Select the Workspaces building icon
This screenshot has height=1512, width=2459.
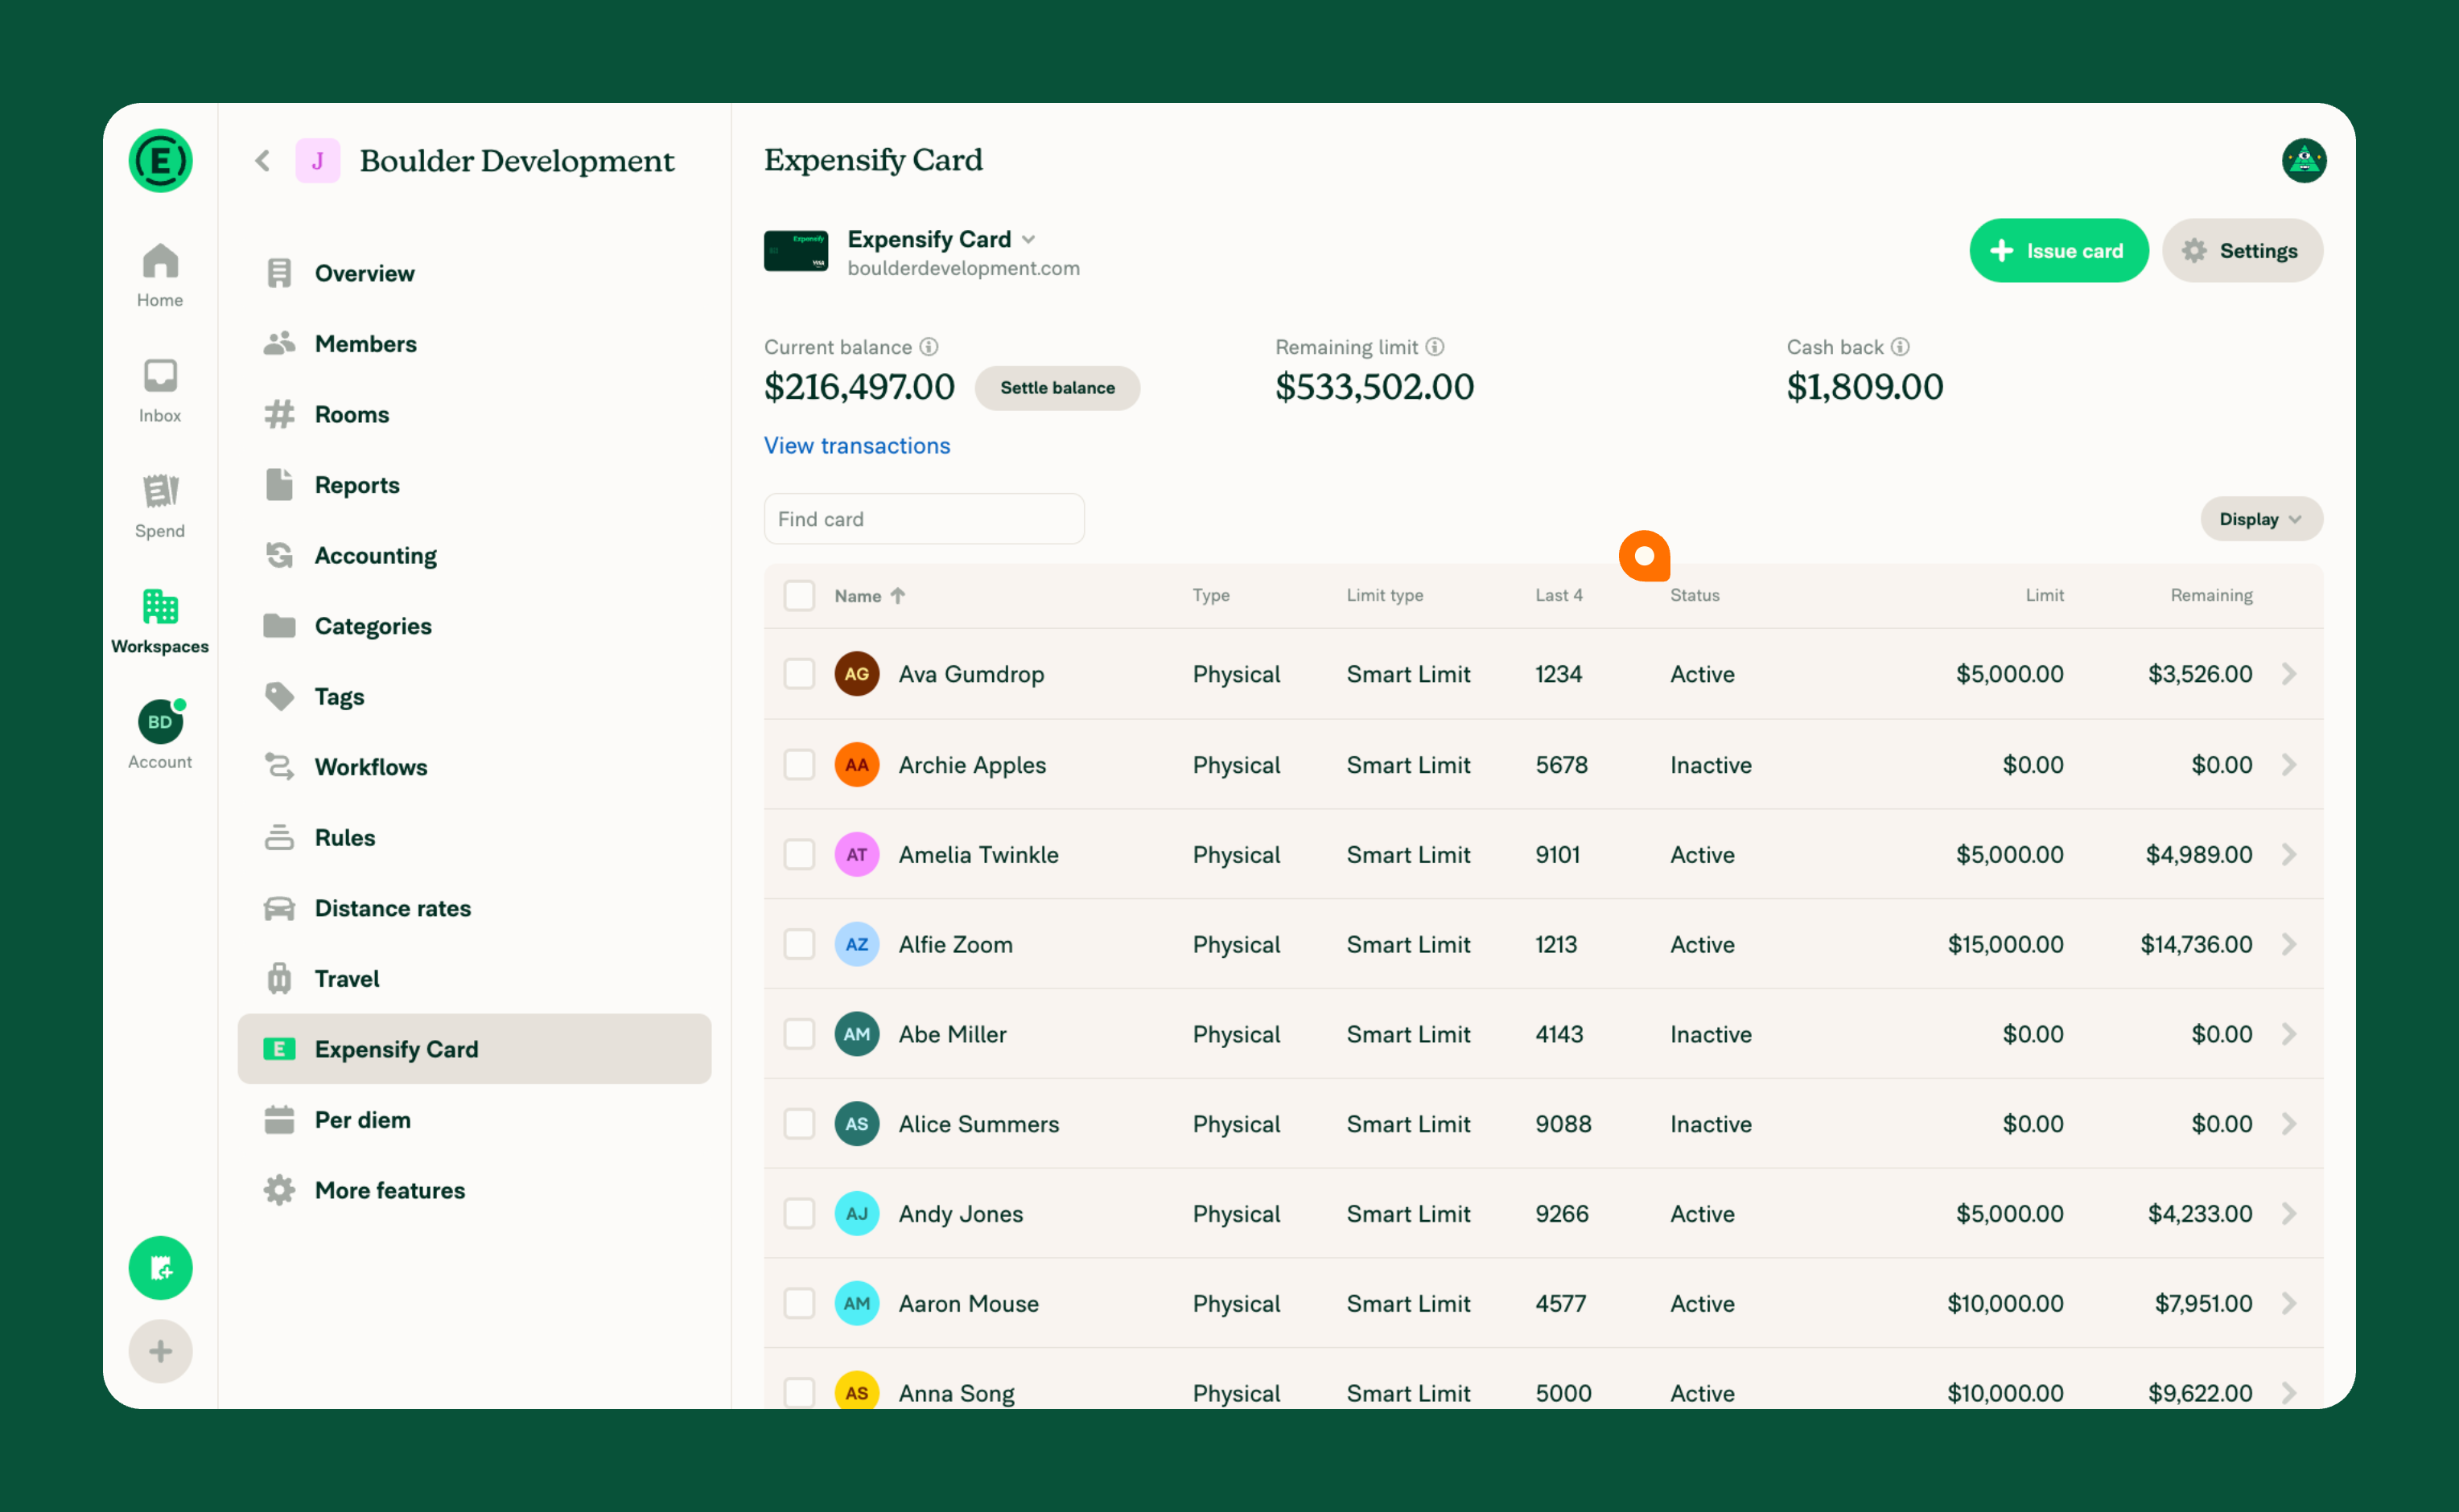pyautogui.click(x=160, y=606)
